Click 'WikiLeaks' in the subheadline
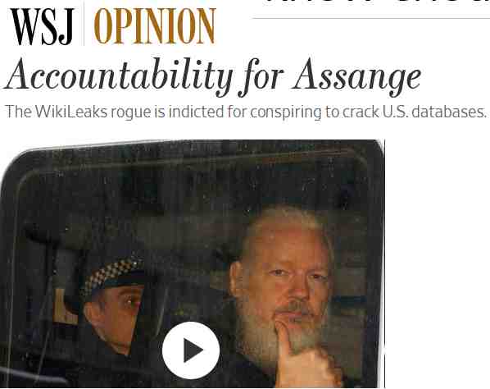490x389 pixels. pyautogui.click(x=71, y=112)
